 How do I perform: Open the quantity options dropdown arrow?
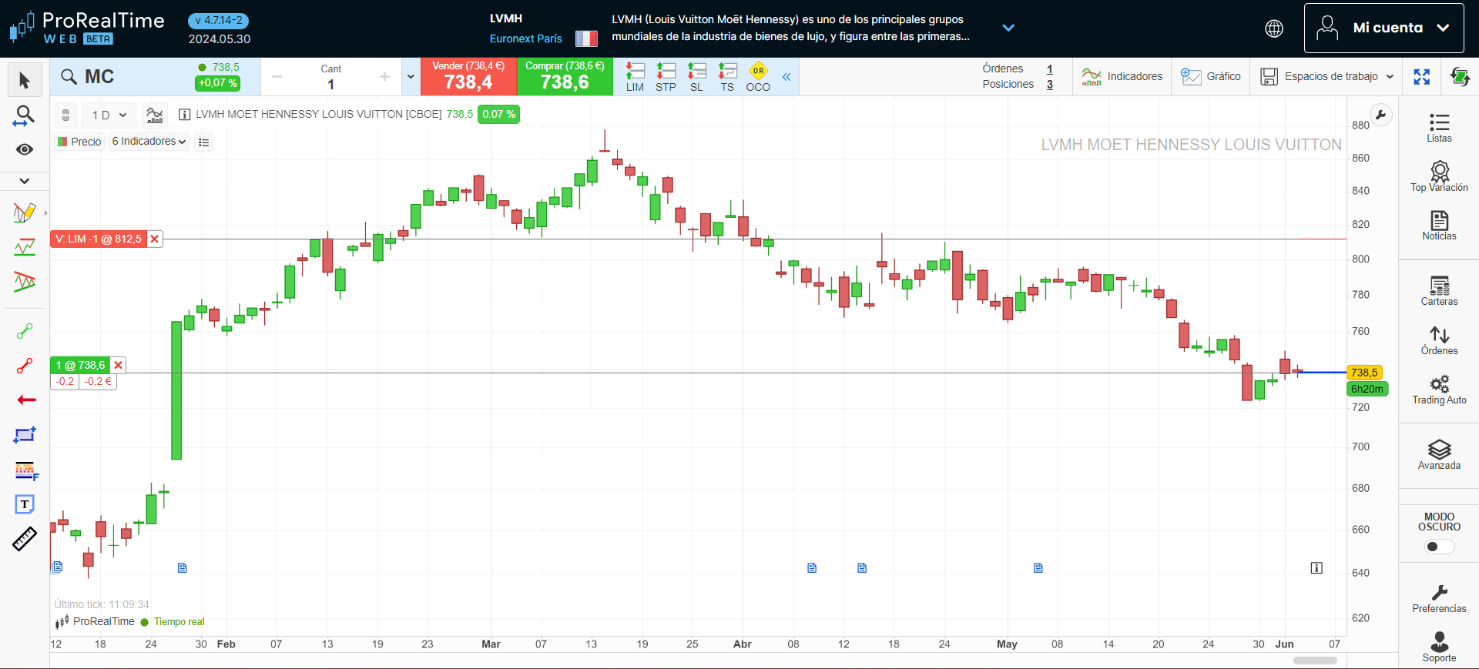[x=411, y=77]
